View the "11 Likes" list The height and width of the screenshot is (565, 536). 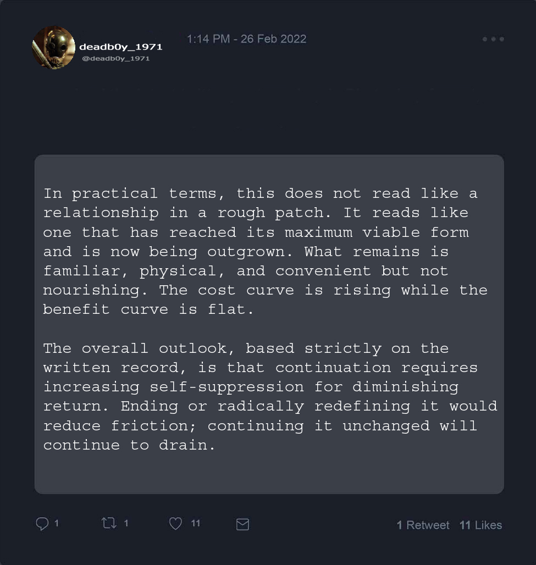(480, 525)
